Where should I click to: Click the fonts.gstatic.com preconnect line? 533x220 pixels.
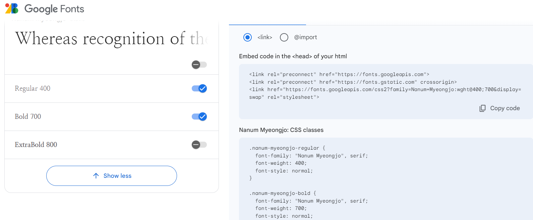[x=353, y=82]
